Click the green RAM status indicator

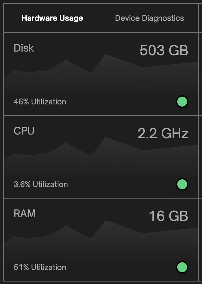182,267
